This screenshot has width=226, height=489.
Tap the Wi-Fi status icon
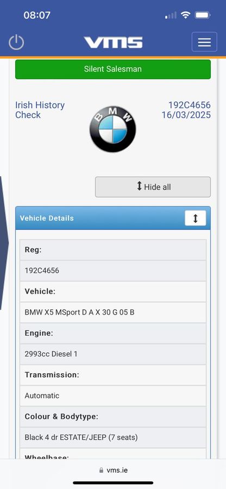[x=186, y=15]
